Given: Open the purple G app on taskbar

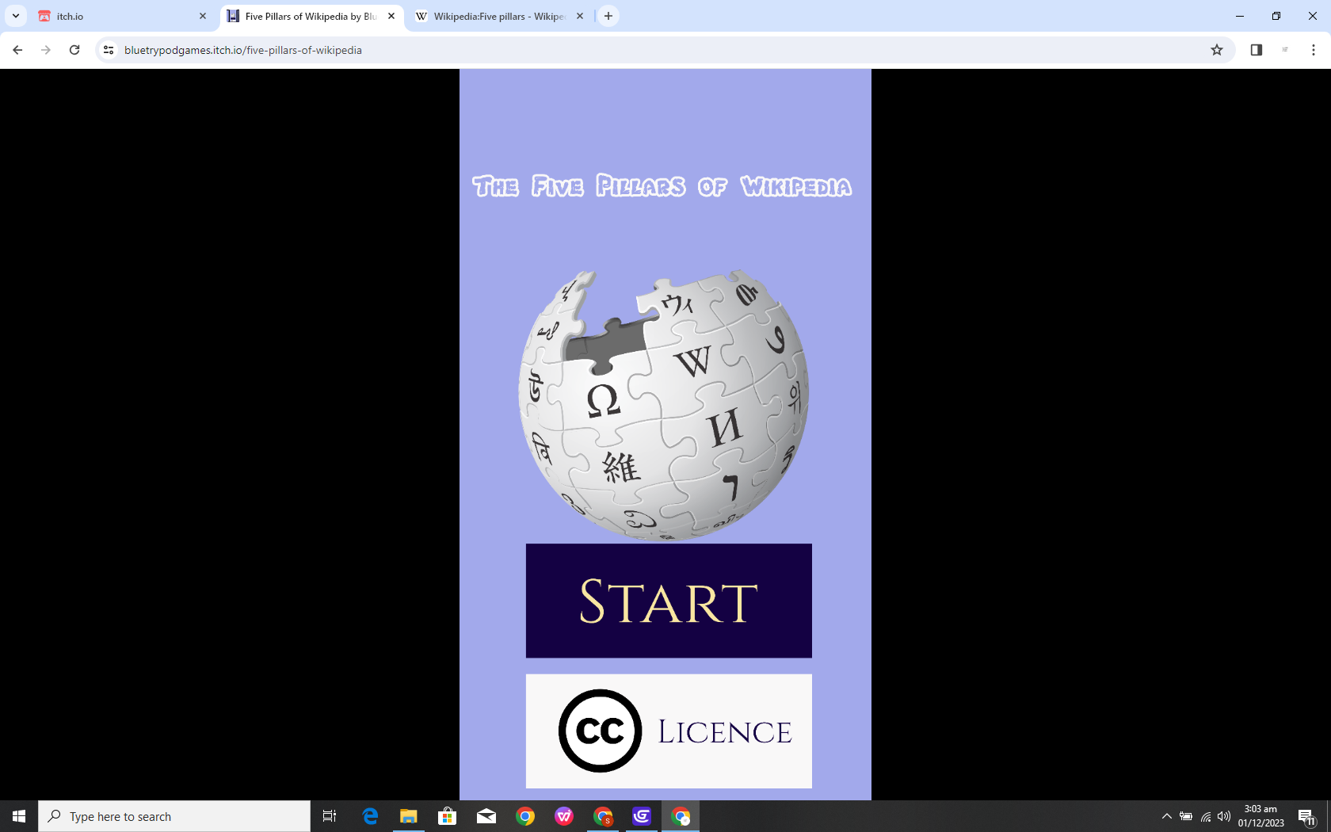Looking at the screenshot, I should 642,816.
